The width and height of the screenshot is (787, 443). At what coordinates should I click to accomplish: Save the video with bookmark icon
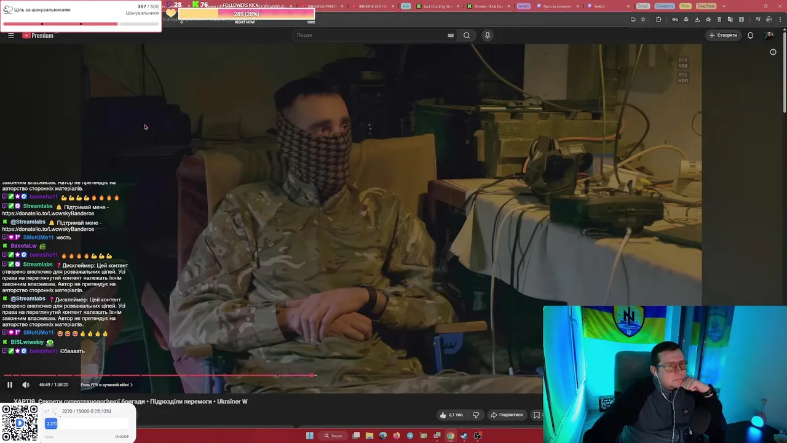(536, 415)
